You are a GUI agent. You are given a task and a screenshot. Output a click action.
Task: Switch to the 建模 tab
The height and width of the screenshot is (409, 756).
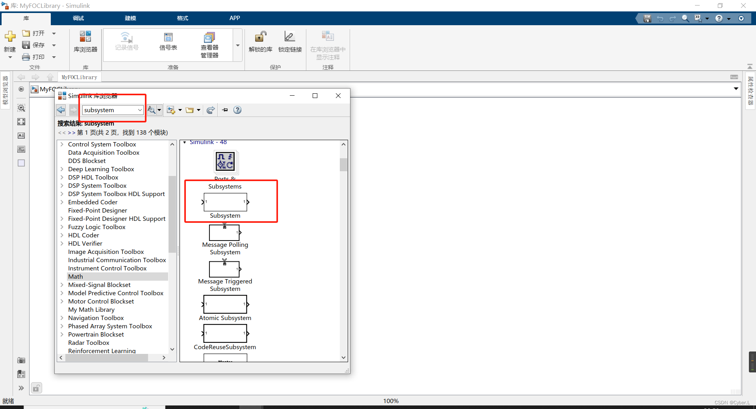pyautogui.click(x=130, y=18)
